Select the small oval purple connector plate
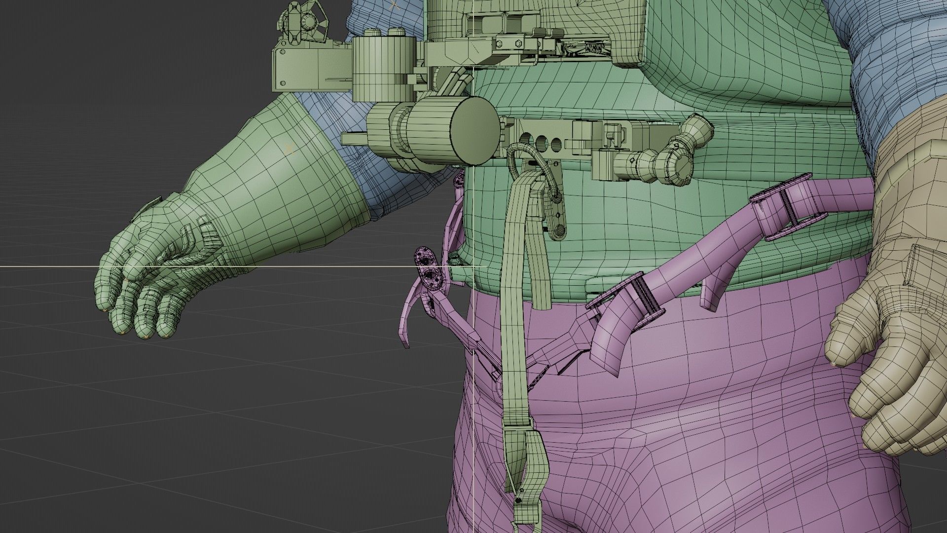 pyautogui.click(x=427, y=266)
